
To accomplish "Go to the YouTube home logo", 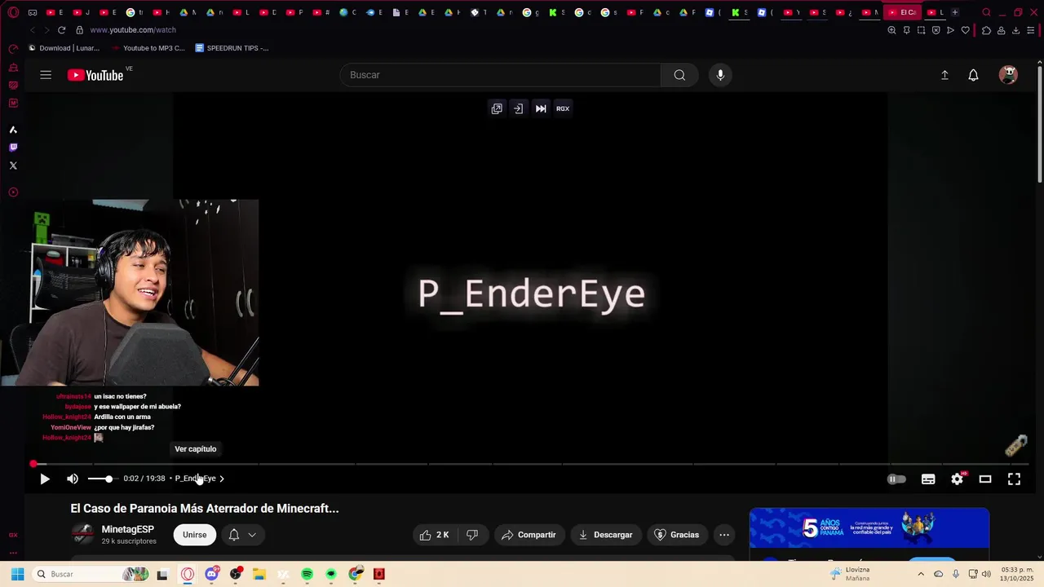I will (95, 75).
